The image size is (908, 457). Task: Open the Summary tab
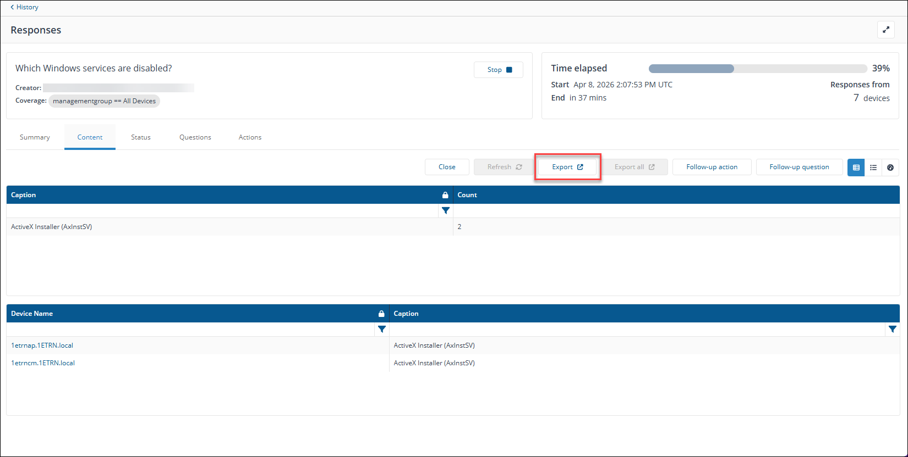35,137
